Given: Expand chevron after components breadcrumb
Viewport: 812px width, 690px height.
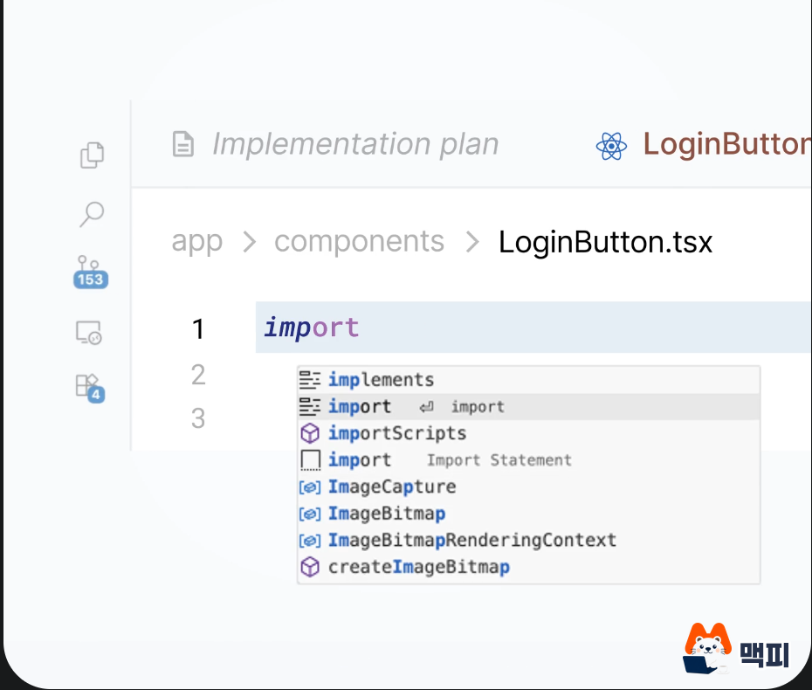Looking at the screenshot, I should tap(471, 242).
